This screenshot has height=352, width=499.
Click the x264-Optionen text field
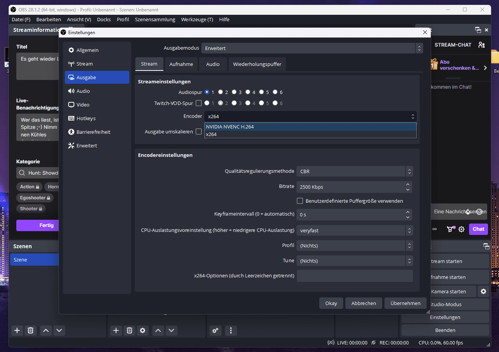355,276
